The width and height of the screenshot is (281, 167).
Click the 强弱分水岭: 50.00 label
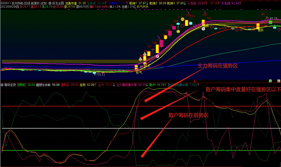click(48, 85)
